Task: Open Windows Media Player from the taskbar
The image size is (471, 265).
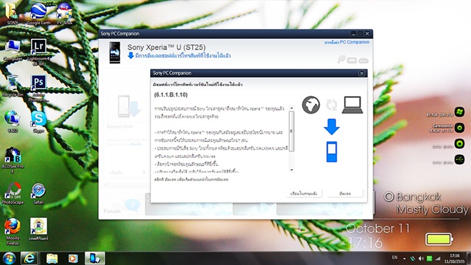Action: pos(72,258)
